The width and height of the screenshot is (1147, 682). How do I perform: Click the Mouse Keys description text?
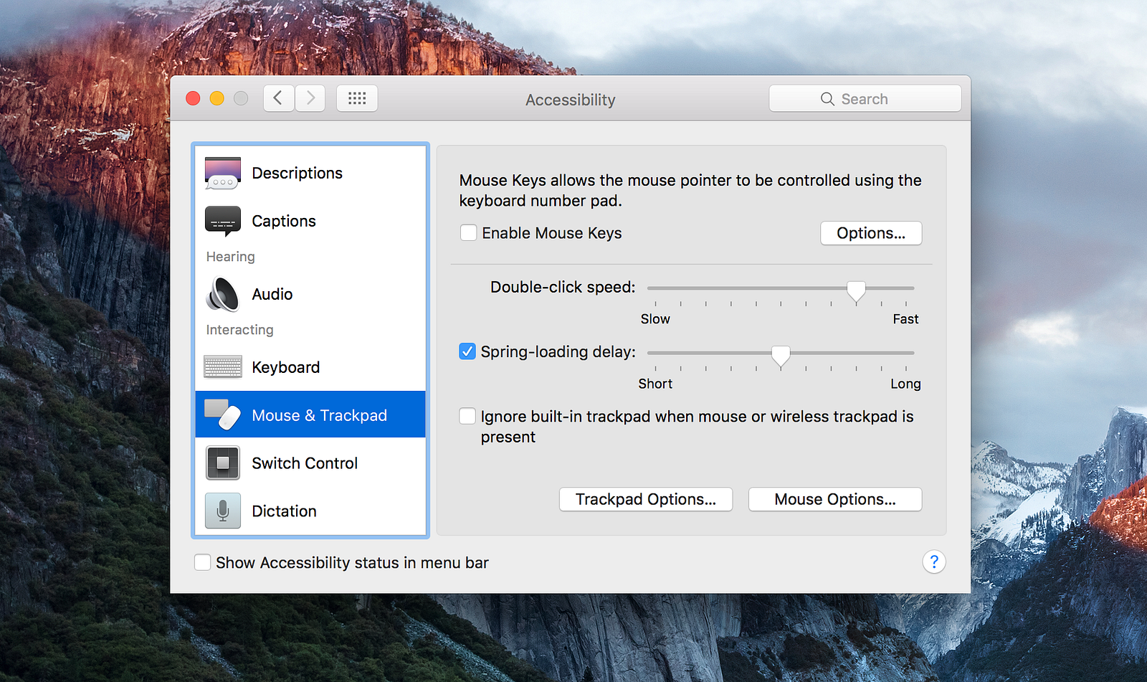click(690, 190)
